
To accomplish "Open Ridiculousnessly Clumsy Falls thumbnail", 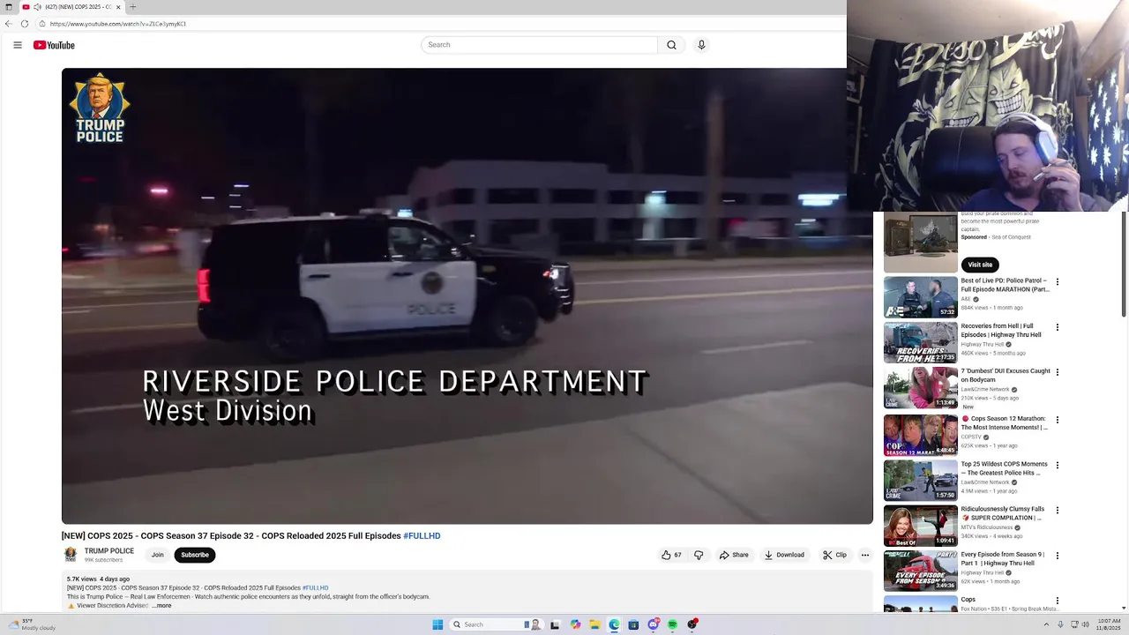I will tap(921, 526).
